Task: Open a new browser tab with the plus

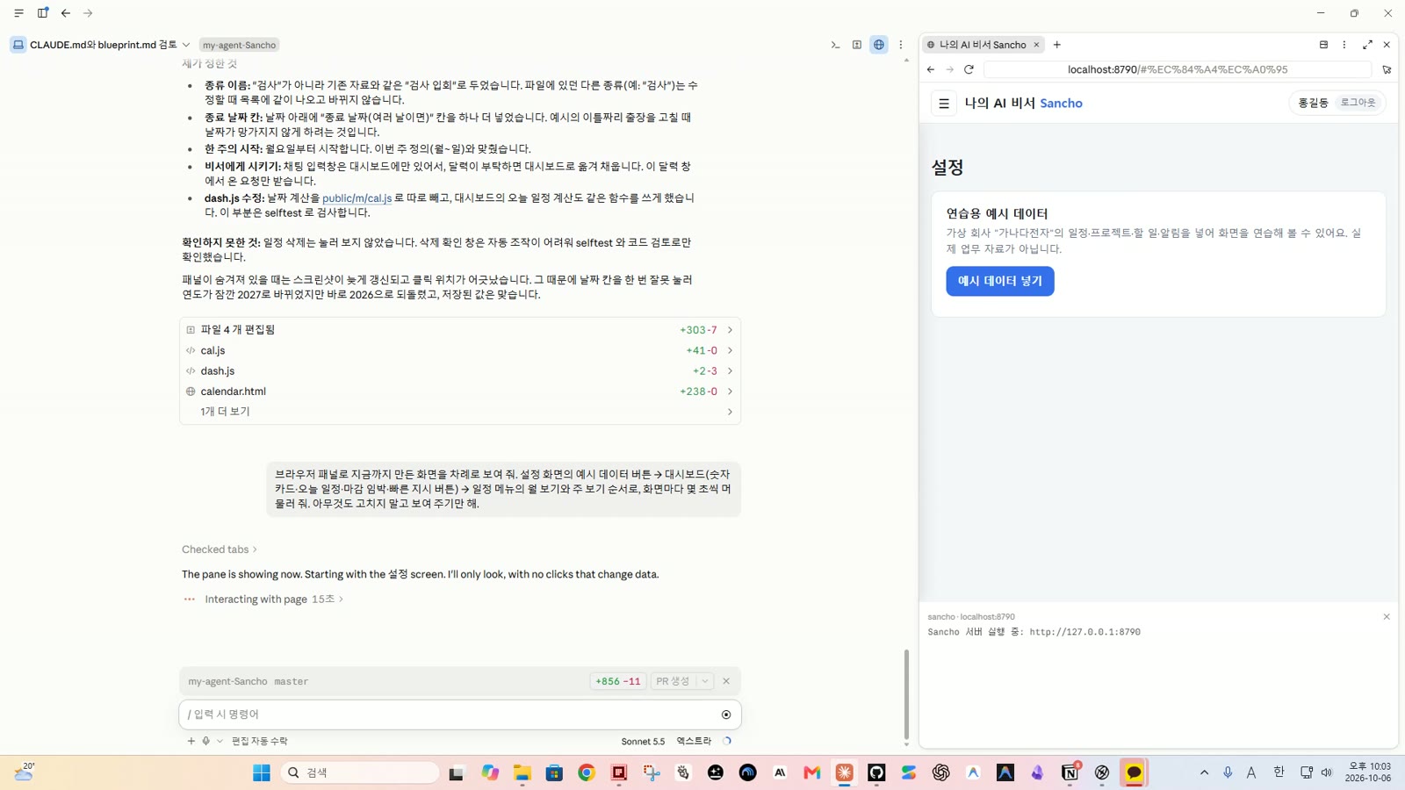Action: [x=1057, y=45]
